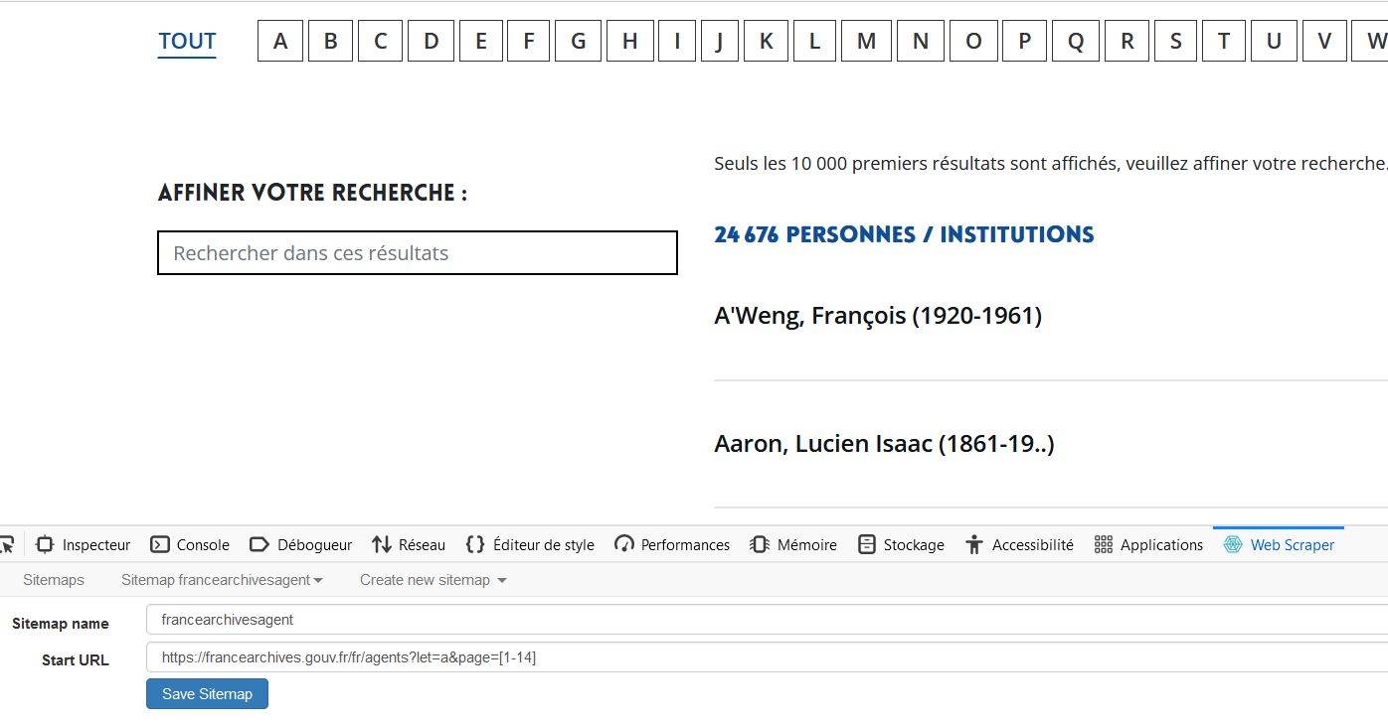Click the Start URL input field
This screenshot has width=1388, height=725.
tap(767, 656)
